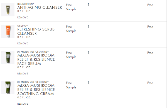
Task: Open the Face Serum tube thumbnail
Action: point(8,57)
